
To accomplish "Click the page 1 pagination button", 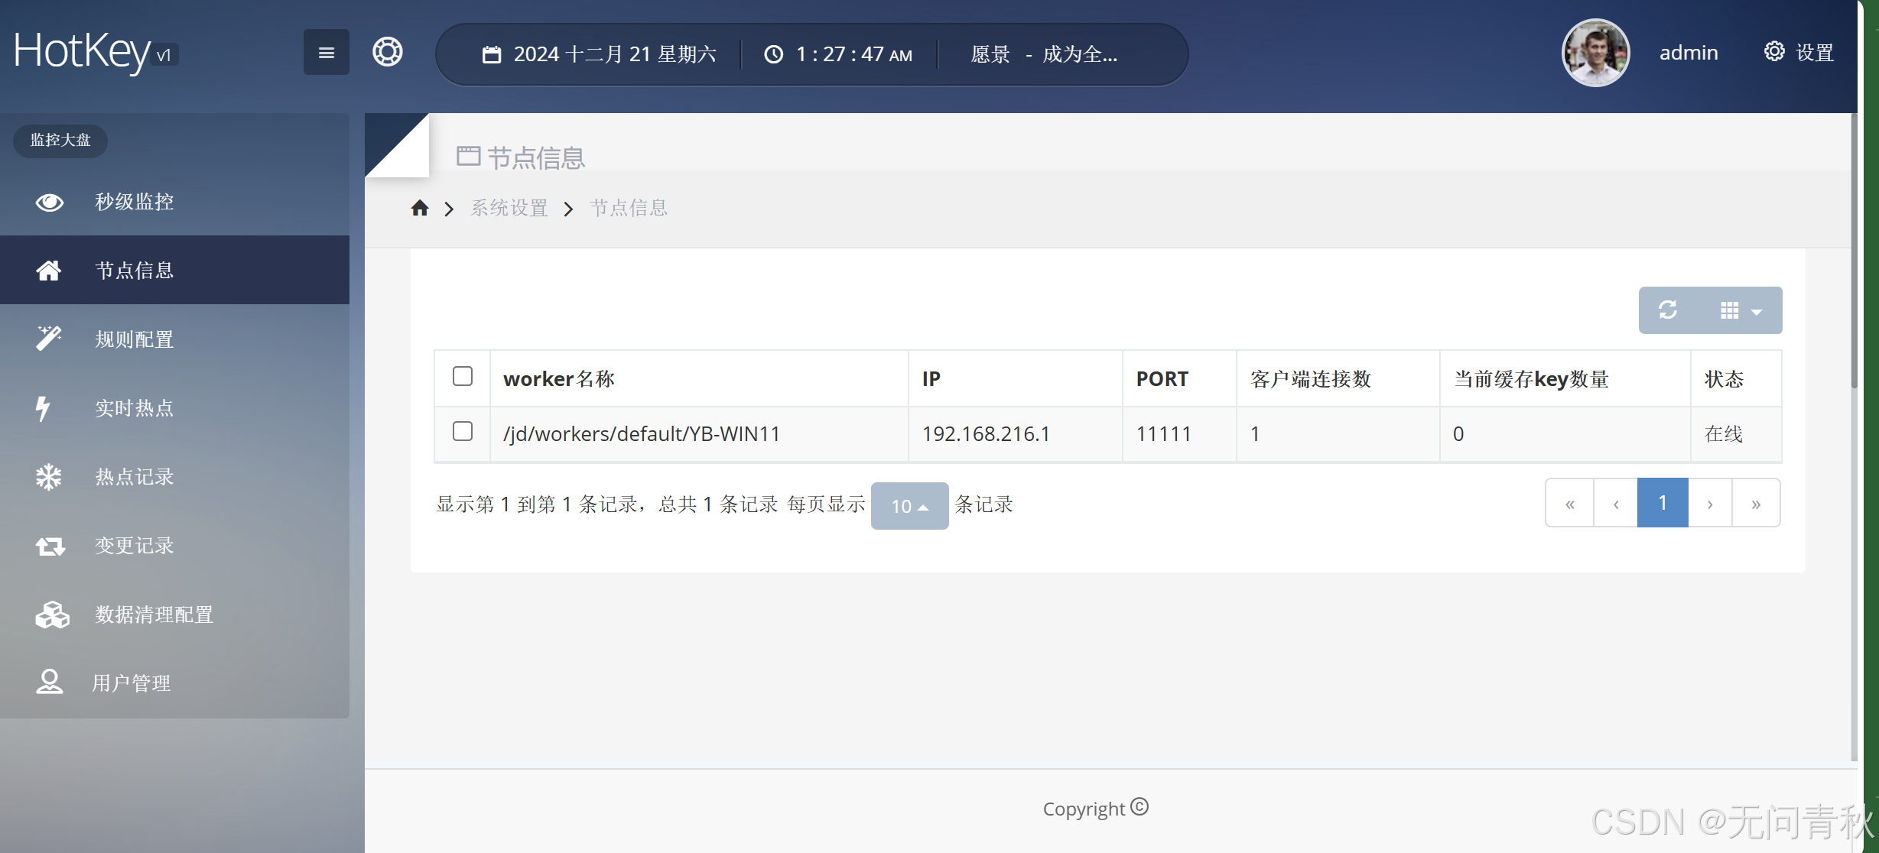I will 1662,503.
